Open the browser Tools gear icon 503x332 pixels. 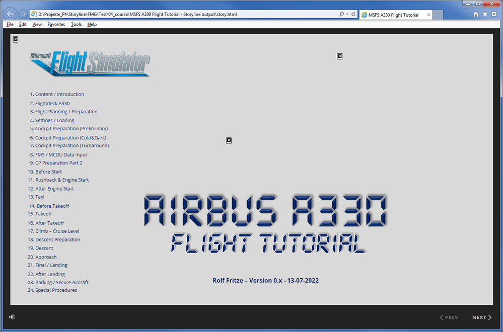tap(494, 14)
